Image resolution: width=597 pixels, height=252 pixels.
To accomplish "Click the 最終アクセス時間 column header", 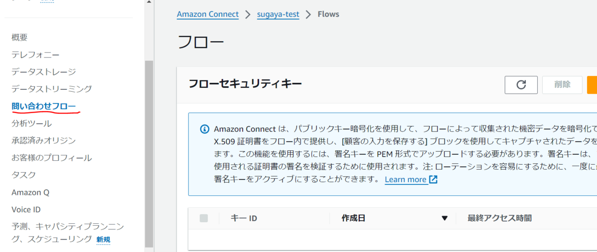I will pos(499,218).
